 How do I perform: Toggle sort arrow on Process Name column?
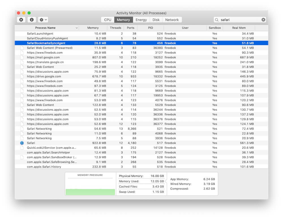(x=76, y=28)
